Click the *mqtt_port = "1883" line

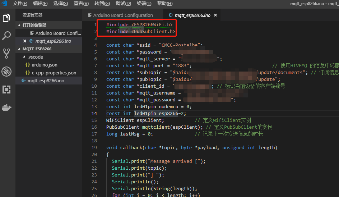coord(149,65)
